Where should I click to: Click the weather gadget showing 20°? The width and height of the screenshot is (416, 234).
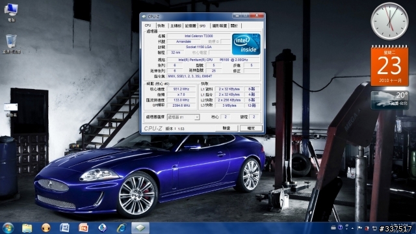[x=389, y=100]
